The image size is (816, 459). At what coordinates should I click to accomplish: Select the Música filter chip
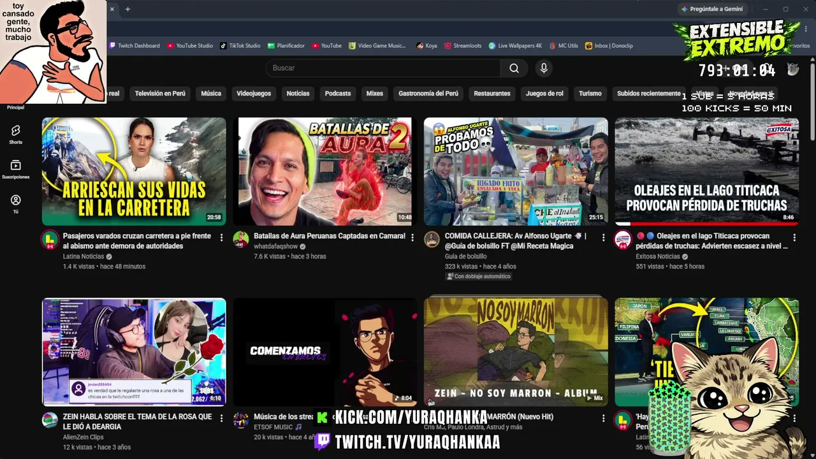(x=211, y=94)
